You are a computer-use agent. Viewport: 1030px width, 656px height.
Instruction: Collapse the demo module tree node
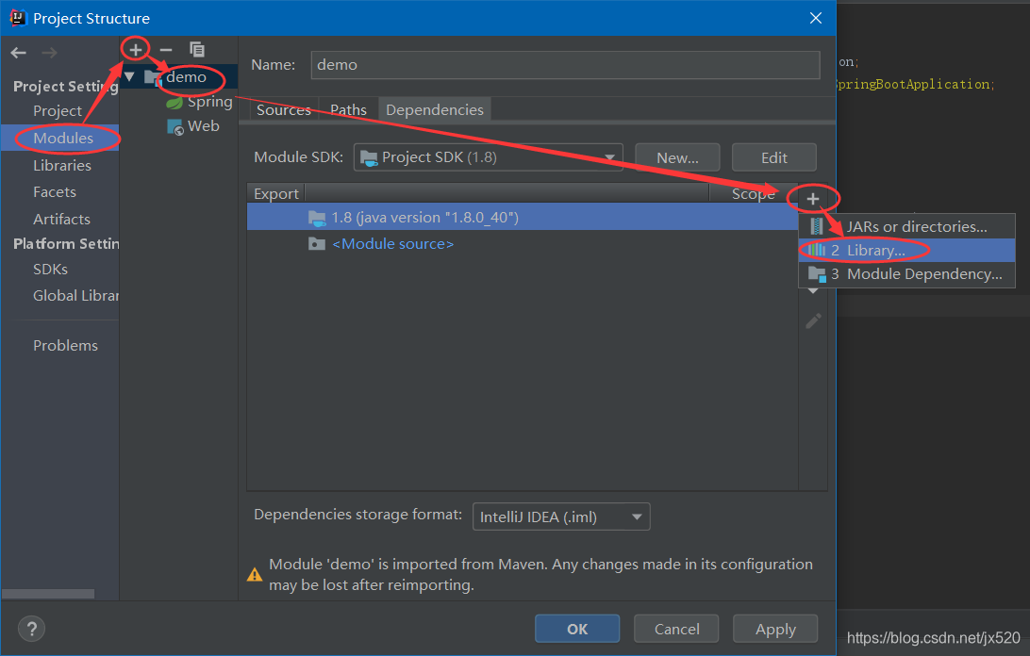129,77
